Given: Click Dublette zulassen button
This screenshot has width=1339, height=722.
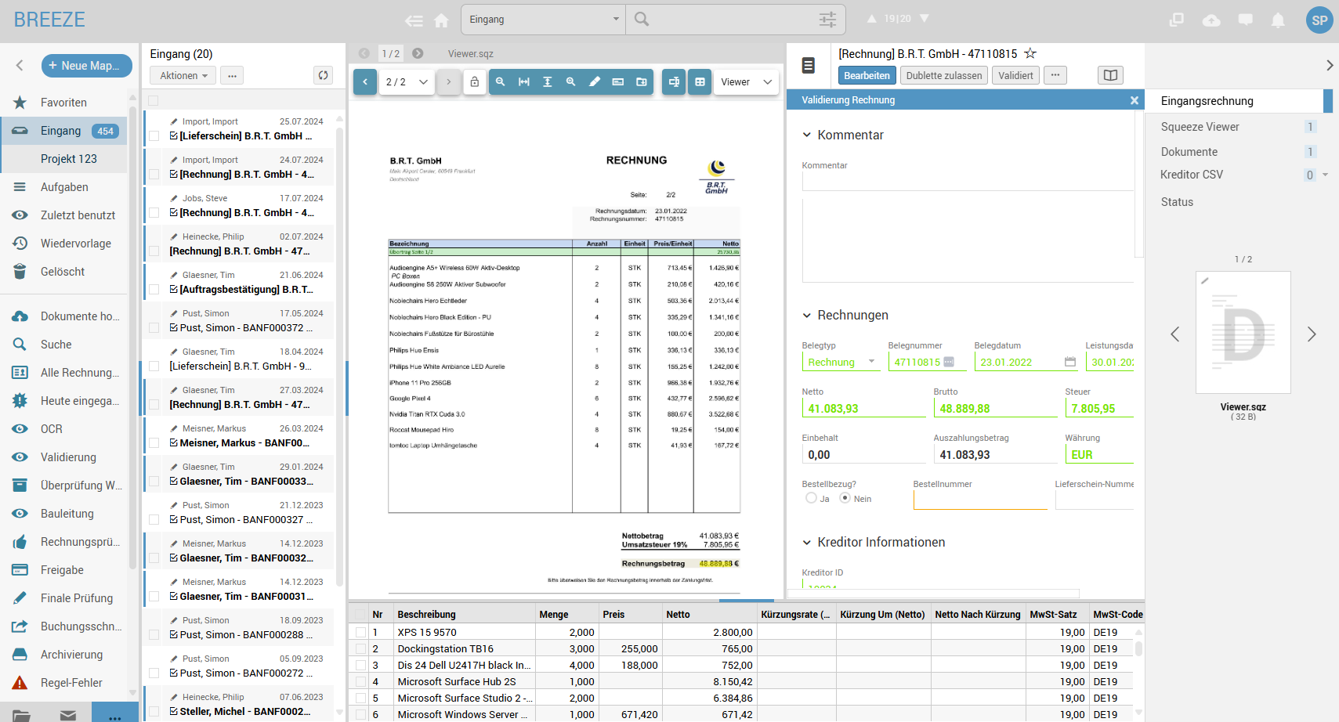Looking at the screenshot, I should pos(943,75).
